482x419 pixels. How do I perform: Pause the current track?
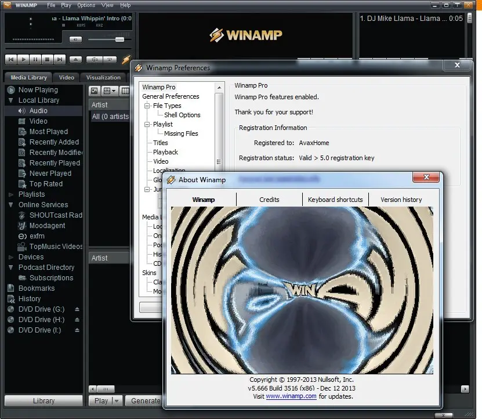(35, 59)
